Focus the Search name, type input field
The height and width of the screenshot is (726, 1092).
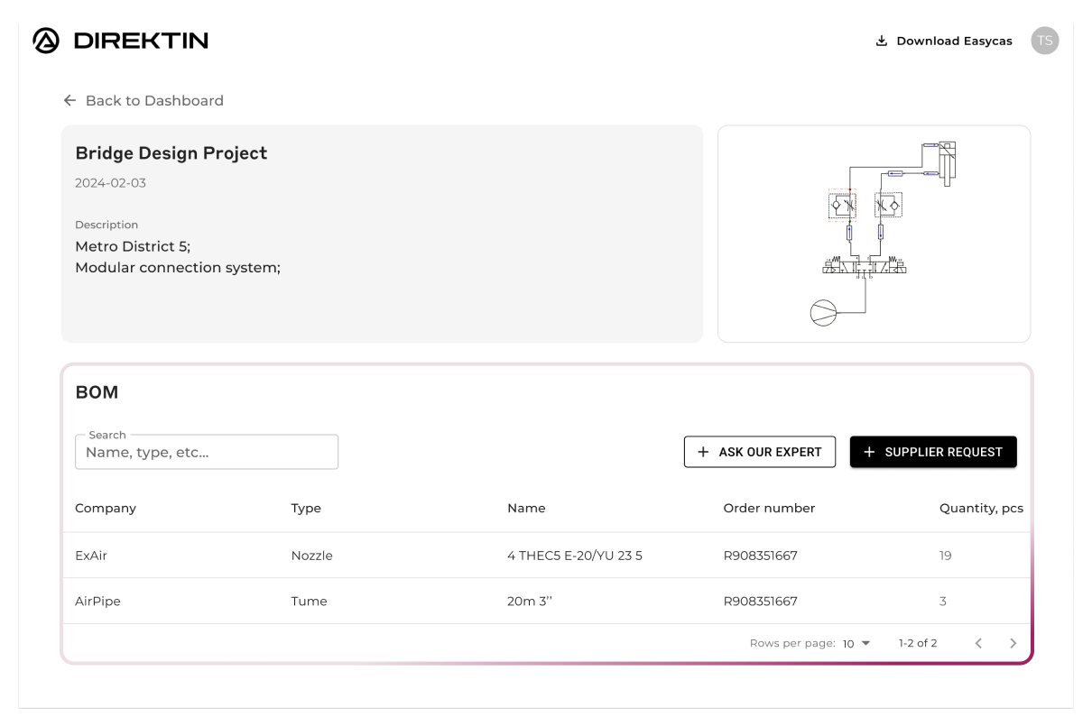click(207, 452)
